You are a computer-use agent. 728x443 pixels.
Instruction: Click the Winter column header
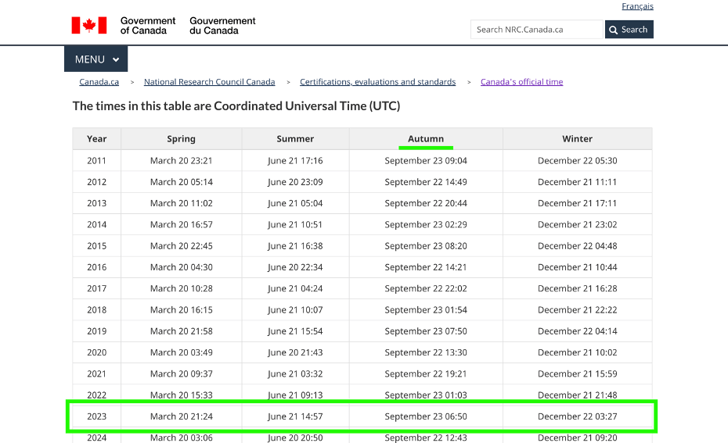click(x=577, y=138)
